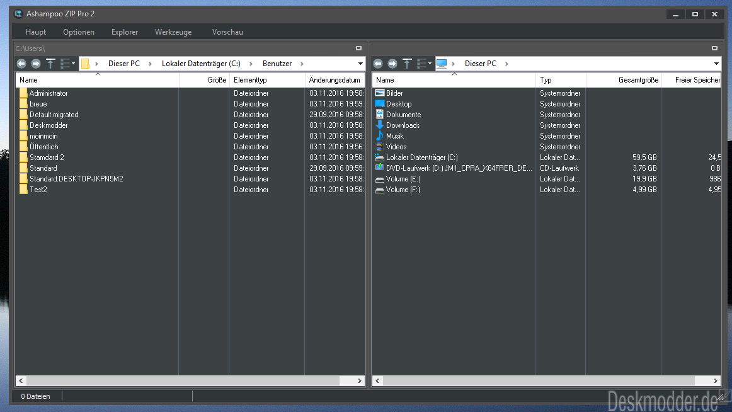Open right pane view options dropdown
The width and height of the screenshot is (732, 412).
point(424,64)
